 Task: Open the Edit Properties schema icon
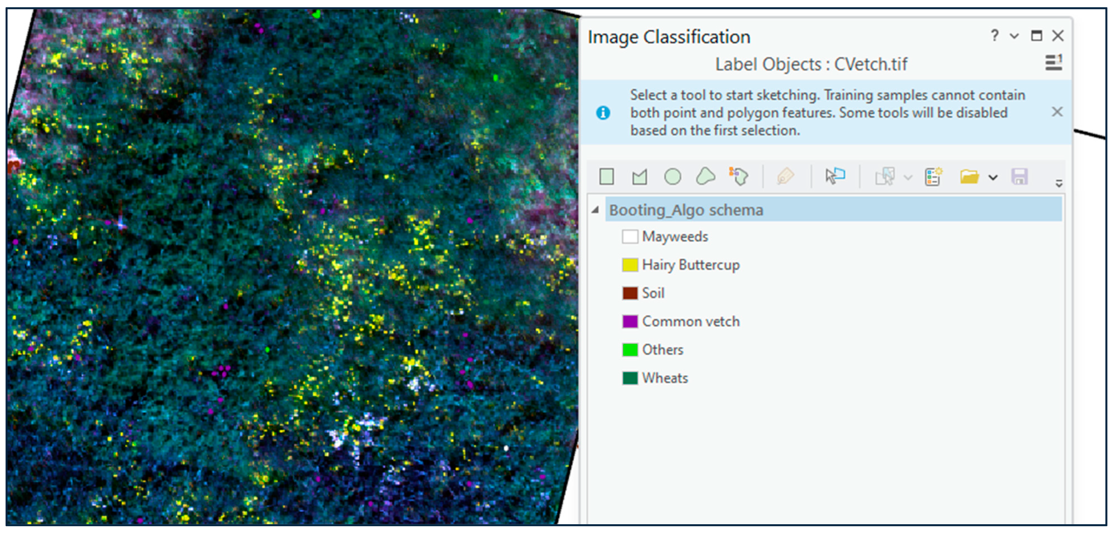point(933,177)
